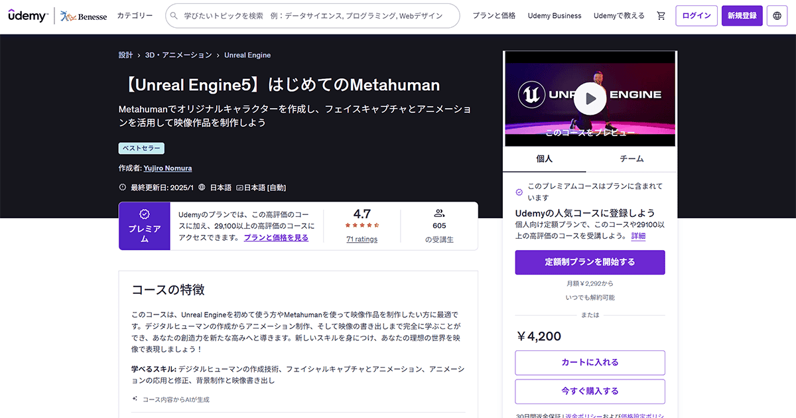Open the shopping cart icon

point(661,15)
